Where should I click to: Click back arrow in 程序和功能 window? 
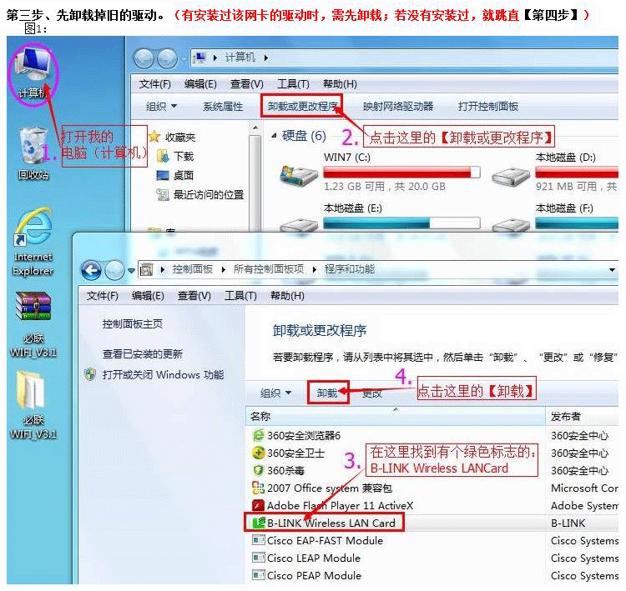coord(92,270)
